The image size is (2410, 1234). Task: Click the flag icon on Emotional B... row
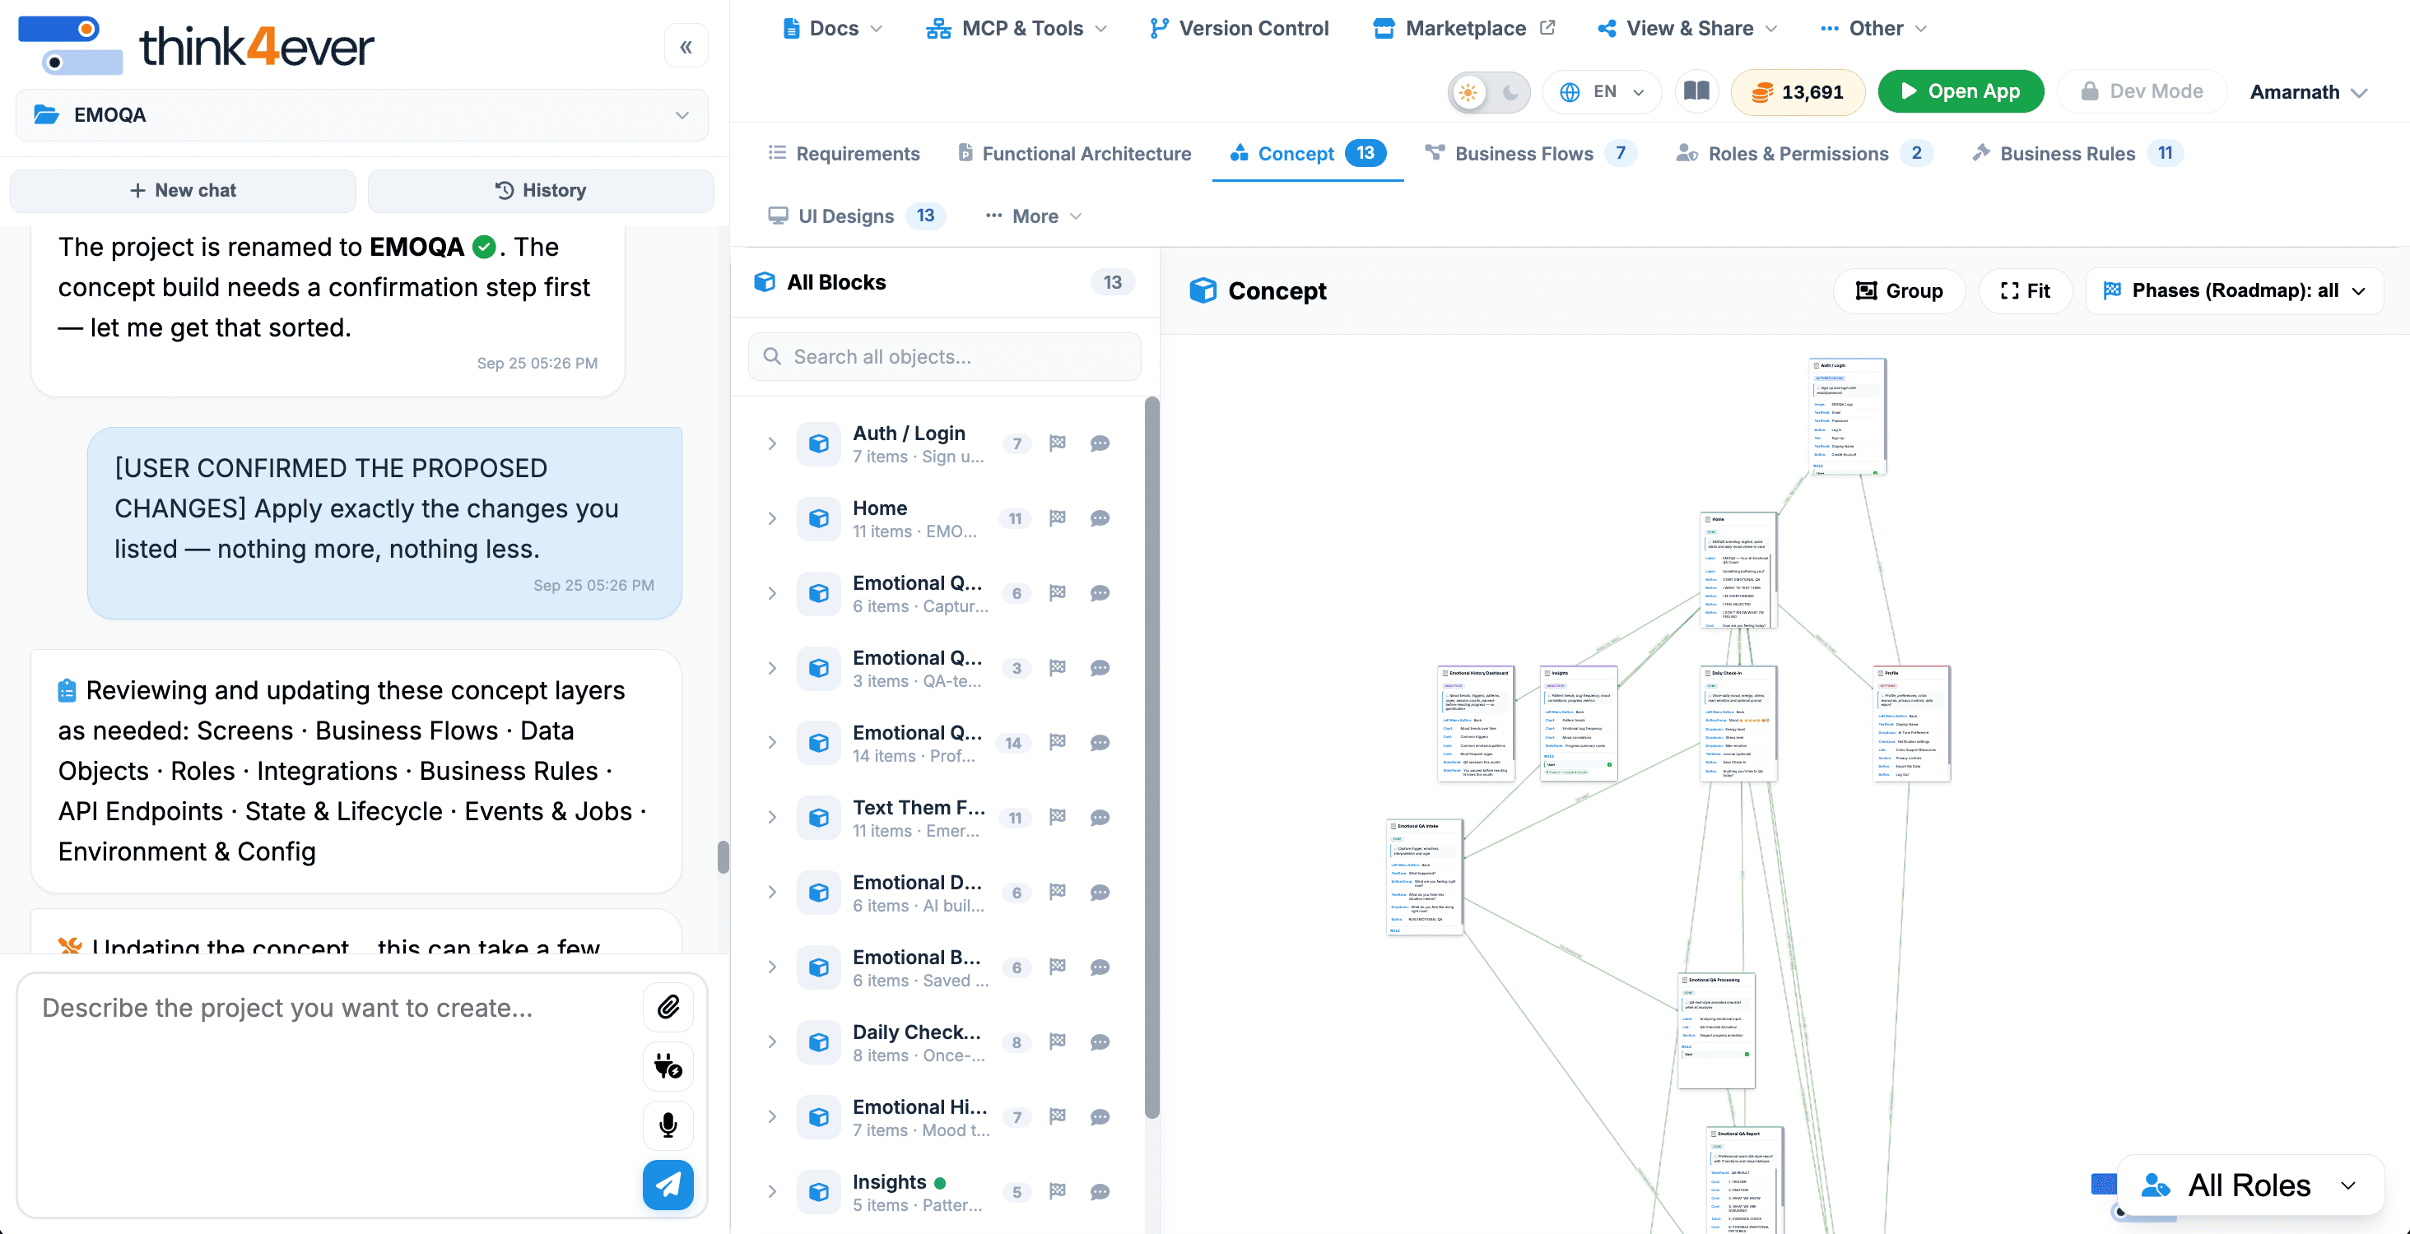coord(1057,967)
